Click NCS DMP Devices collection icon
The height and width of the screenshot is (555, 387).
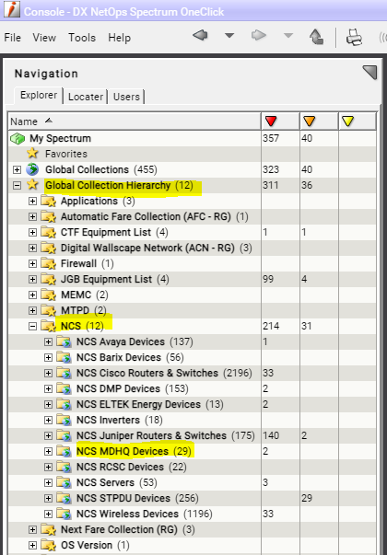pos(64,388)
